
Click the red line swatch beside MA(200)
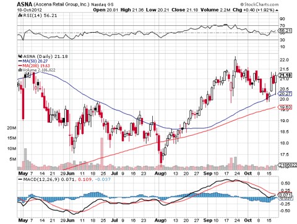point(20,66)
